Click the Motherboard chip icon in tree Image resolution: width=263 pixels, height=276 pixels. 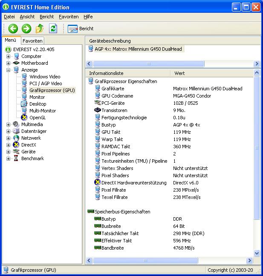coord(16,63)
